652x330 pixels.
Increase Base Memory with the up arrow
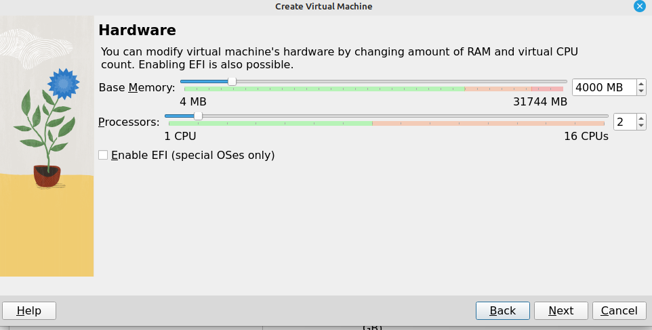click(641, 84)
